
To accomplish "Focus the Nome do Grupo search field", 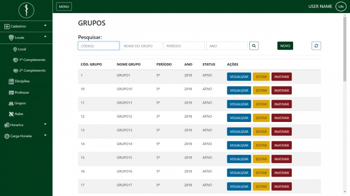I will click(x=141, y=46).
